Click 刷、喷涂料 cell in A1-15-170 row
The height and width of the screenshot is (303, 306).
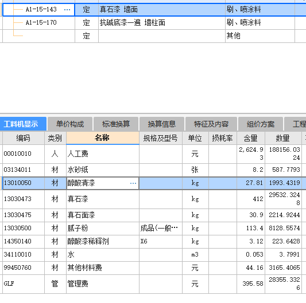point(260,23)
